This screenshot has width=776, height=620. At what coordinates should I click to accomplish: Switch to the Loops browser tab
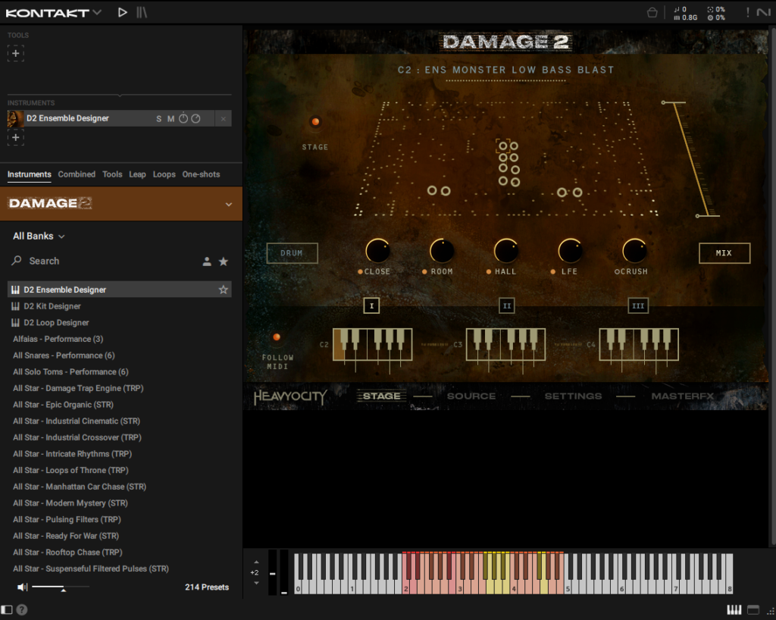(164, 174)
